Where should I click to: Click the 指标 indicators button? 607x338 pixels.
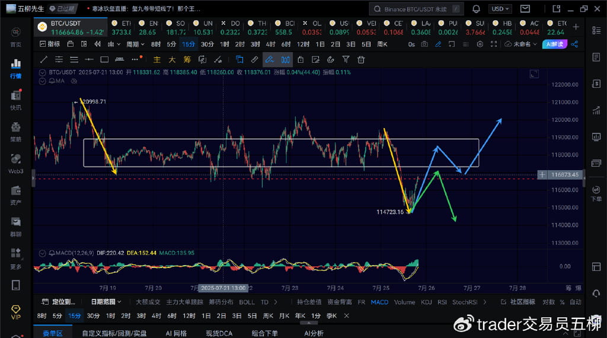[50, 44]
